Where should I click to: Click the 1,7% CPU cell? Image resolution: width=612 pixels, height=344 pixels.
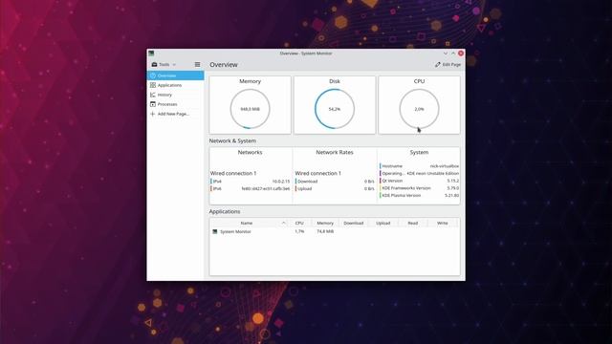(x=299, y=231)
